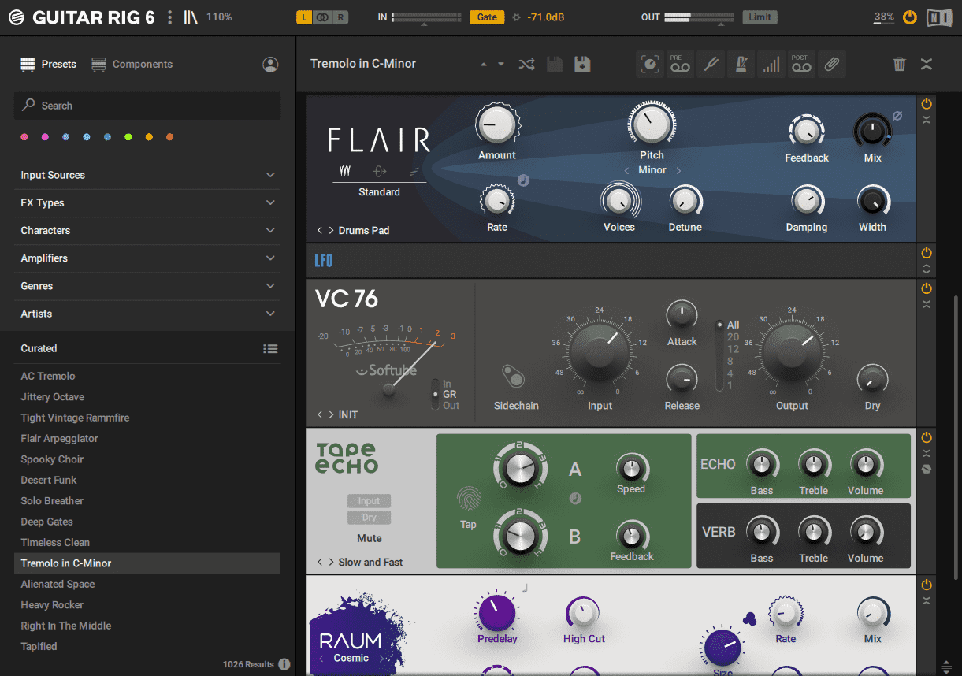
Task: Toggle the browser sidebar library icon
Action: 191,17
